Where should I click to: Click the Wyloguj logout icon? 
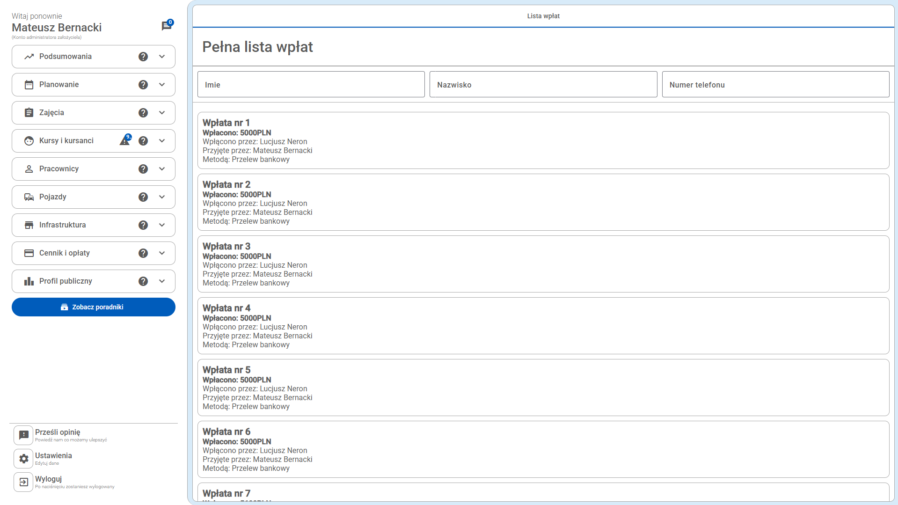[23, 482]
